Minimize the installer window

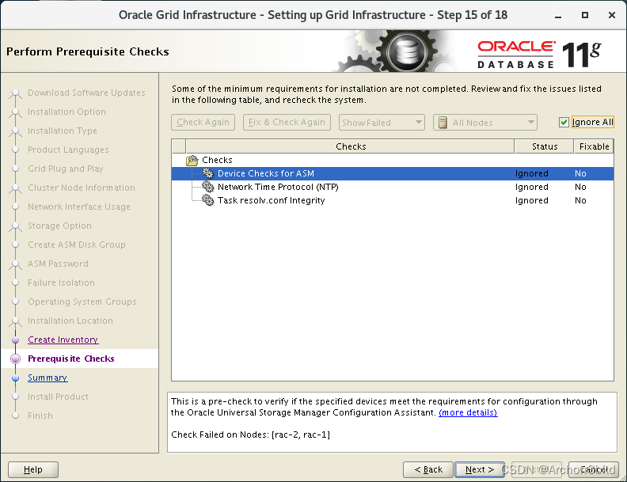click(x=558, y=16)
